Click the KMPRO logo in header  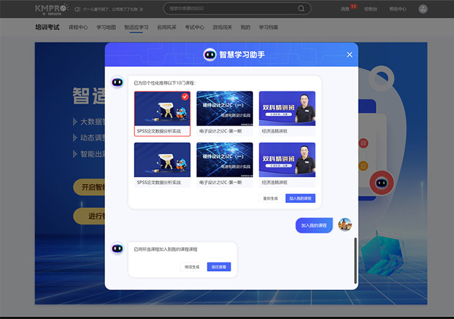pyautogui.click(x=52, y=9)
